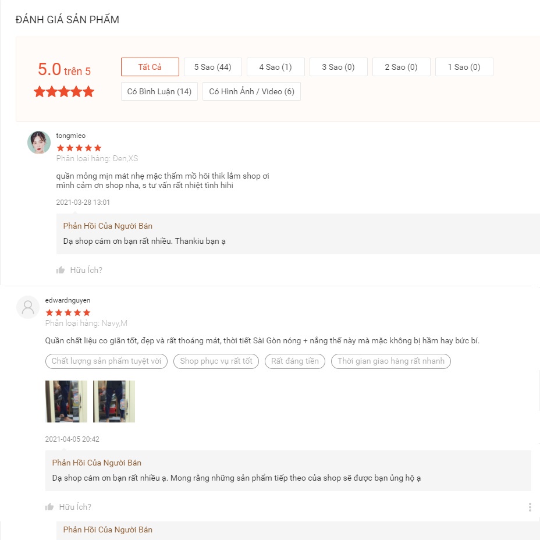The image size is (540, 540).
Task: Filter reviews by '3 Sao (0)'
Action: pos(338,67)
